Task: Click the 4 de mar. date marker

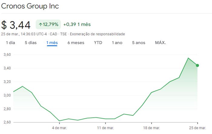Action: (x=59, y=128)
